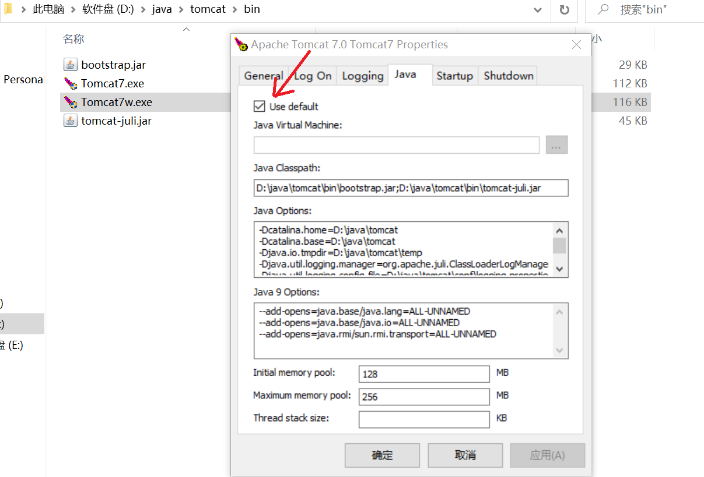This screenshot has width=704, height=477.
Task: Click the Tomcat7.exe feather icon
Action: point(70,83)
